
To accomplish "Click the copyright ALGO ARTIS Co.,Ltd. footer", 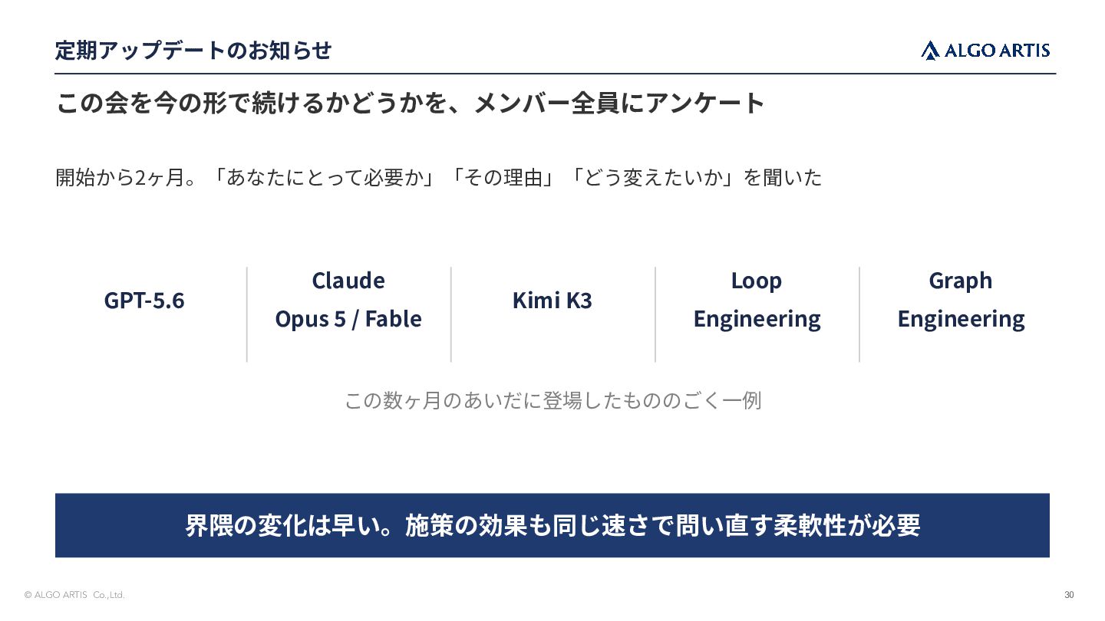I will coord(74,595).
